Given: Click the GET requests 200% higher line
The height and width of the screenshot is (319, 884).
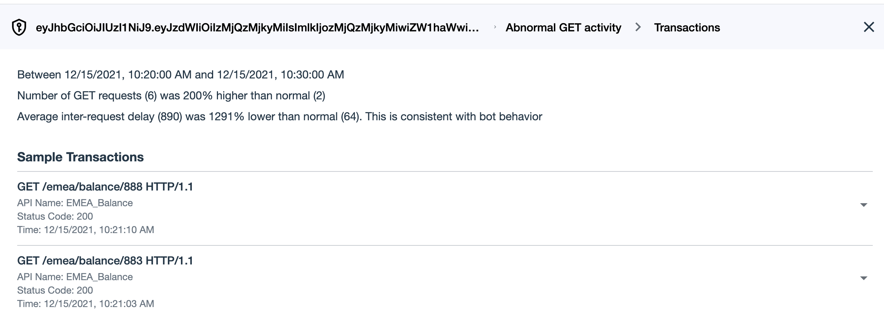Looking at the screenshot, I should point(171,96).
